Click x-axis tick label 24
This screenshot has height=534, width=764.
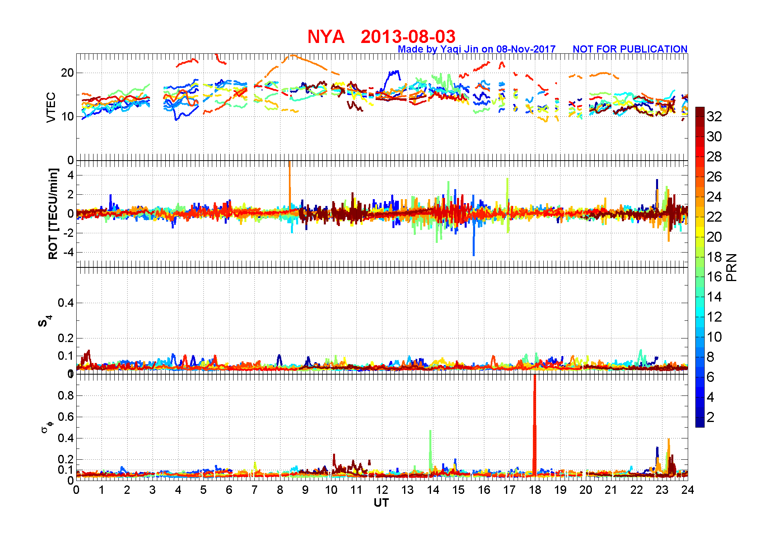pos(687,490)
